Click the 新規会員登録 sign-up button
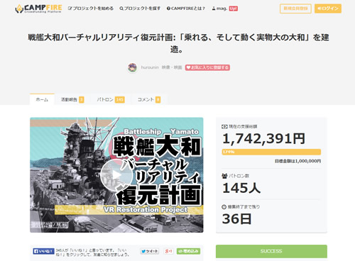The image size is (355, 261). click(x=295, y=9)
